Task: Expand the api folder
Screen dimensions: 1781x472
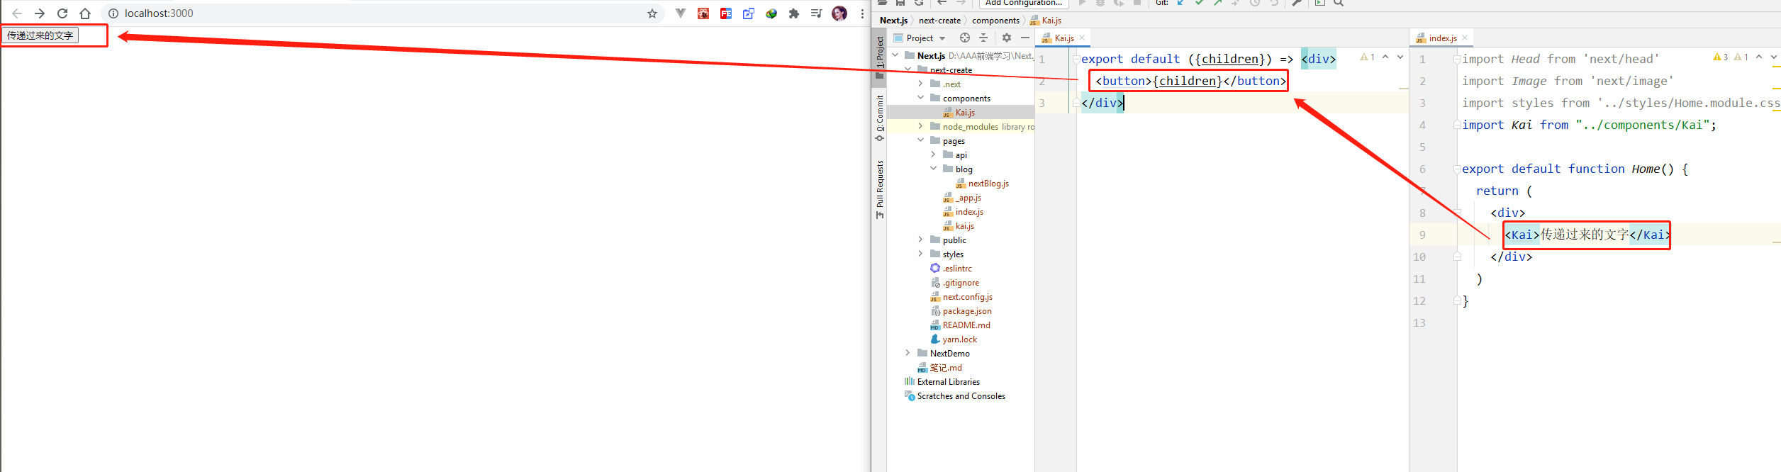Action: point(934,154)
